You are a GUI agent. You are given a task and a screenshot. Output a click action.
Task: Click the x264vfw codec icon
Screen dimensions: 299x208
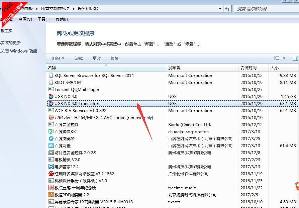(51, 117)
